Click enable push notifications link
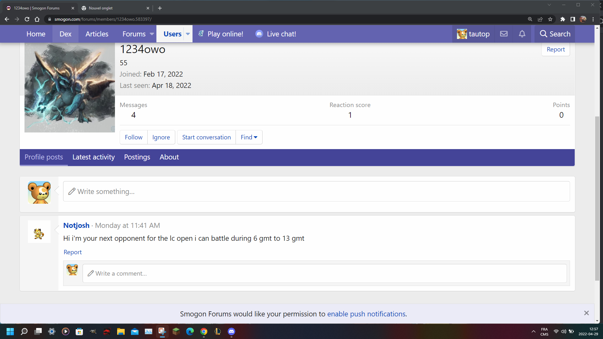The width and height of the screenshot is (603, 339). pos(366,314)
